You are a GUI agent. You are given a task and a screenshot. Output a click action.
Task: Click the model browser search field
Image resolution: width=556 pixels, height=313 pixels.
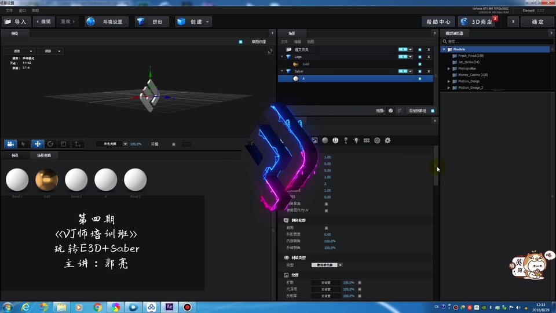(497, 42)
